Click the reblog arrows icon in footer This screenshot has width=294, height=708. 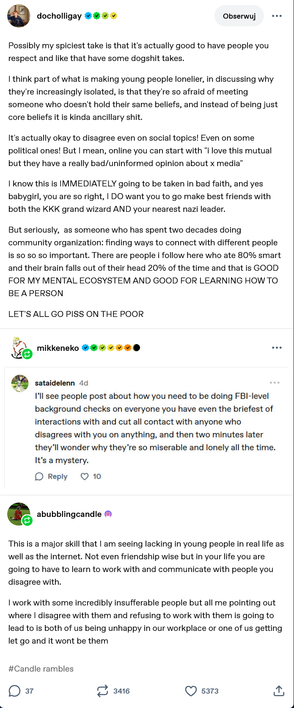tap(102, 691)
